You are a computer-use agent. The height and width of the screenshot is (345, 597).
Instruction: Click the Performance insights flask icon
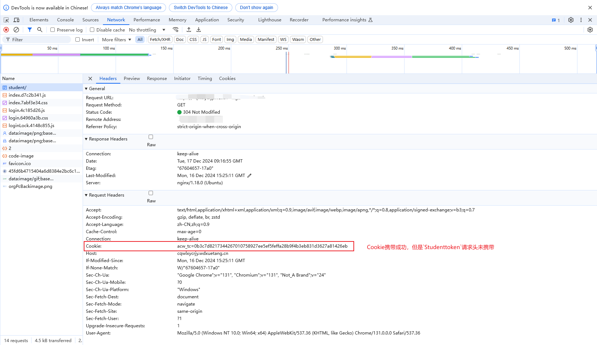point(370,20)
